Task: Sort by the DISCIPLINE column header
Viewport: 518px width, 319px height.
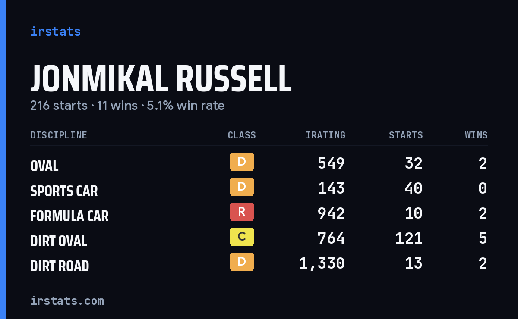Action: coord(59,135)
